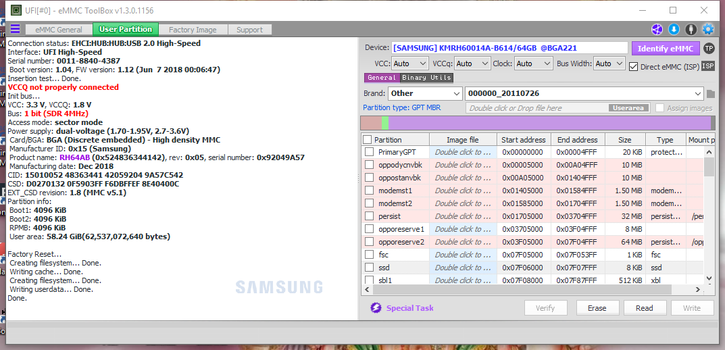
Task: Tick the select-all Partition header checkbox
Action: click(367, 140)
